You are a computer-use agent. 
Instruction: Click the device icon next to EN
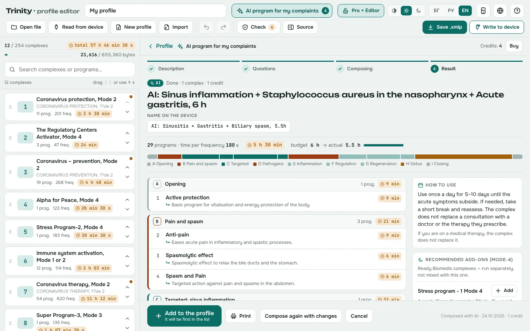tap(483, 11)
